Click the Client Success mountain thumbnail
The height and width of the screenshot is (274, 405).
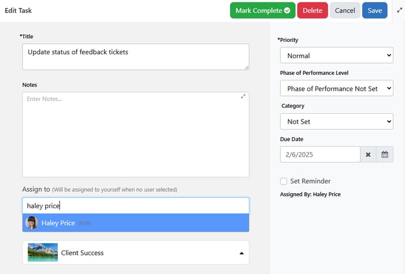42,252
